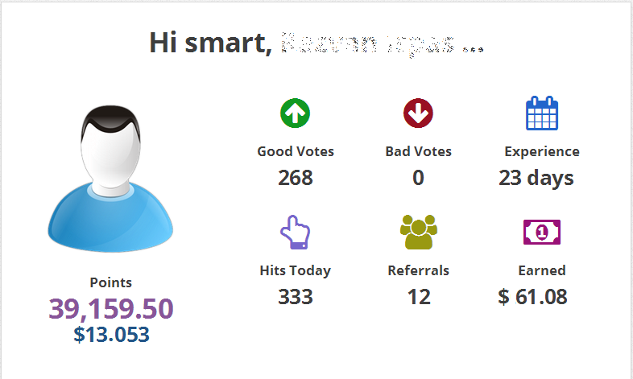Click the Referrals label text
633x379 pixels.
(418, 270)
